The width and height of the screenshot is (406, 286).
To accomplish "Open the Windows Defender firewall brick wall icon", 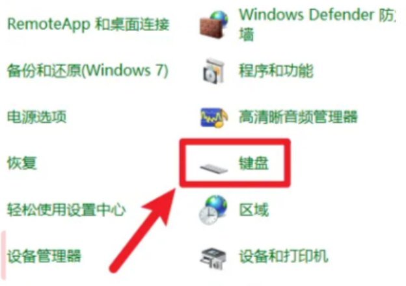I will 214,25.
